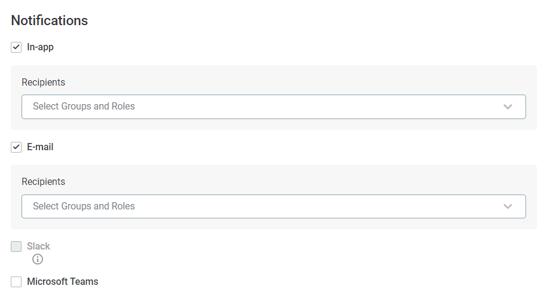Click the chevron in In-app recipients field
The image size is (544, 298).
(x=508, y=107)
